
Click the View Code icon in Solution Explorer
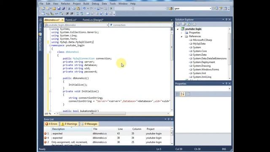194,24
